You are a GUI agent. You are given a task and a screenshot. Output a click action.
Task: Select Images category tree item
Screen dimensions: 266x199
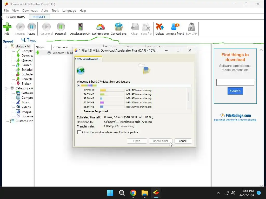[24, 112]
